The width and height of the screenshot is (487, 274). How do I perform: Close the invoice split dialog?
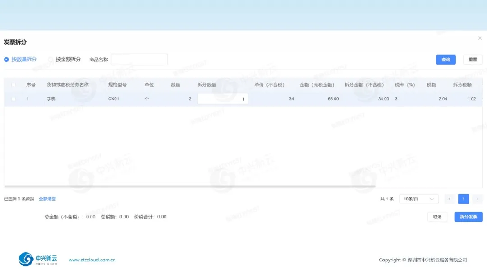pos(480,38)
